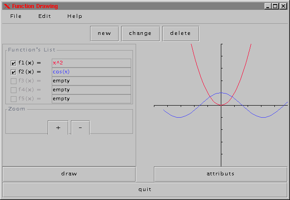Click the empty f3(x) function field
290x200 pixels.
91,81
